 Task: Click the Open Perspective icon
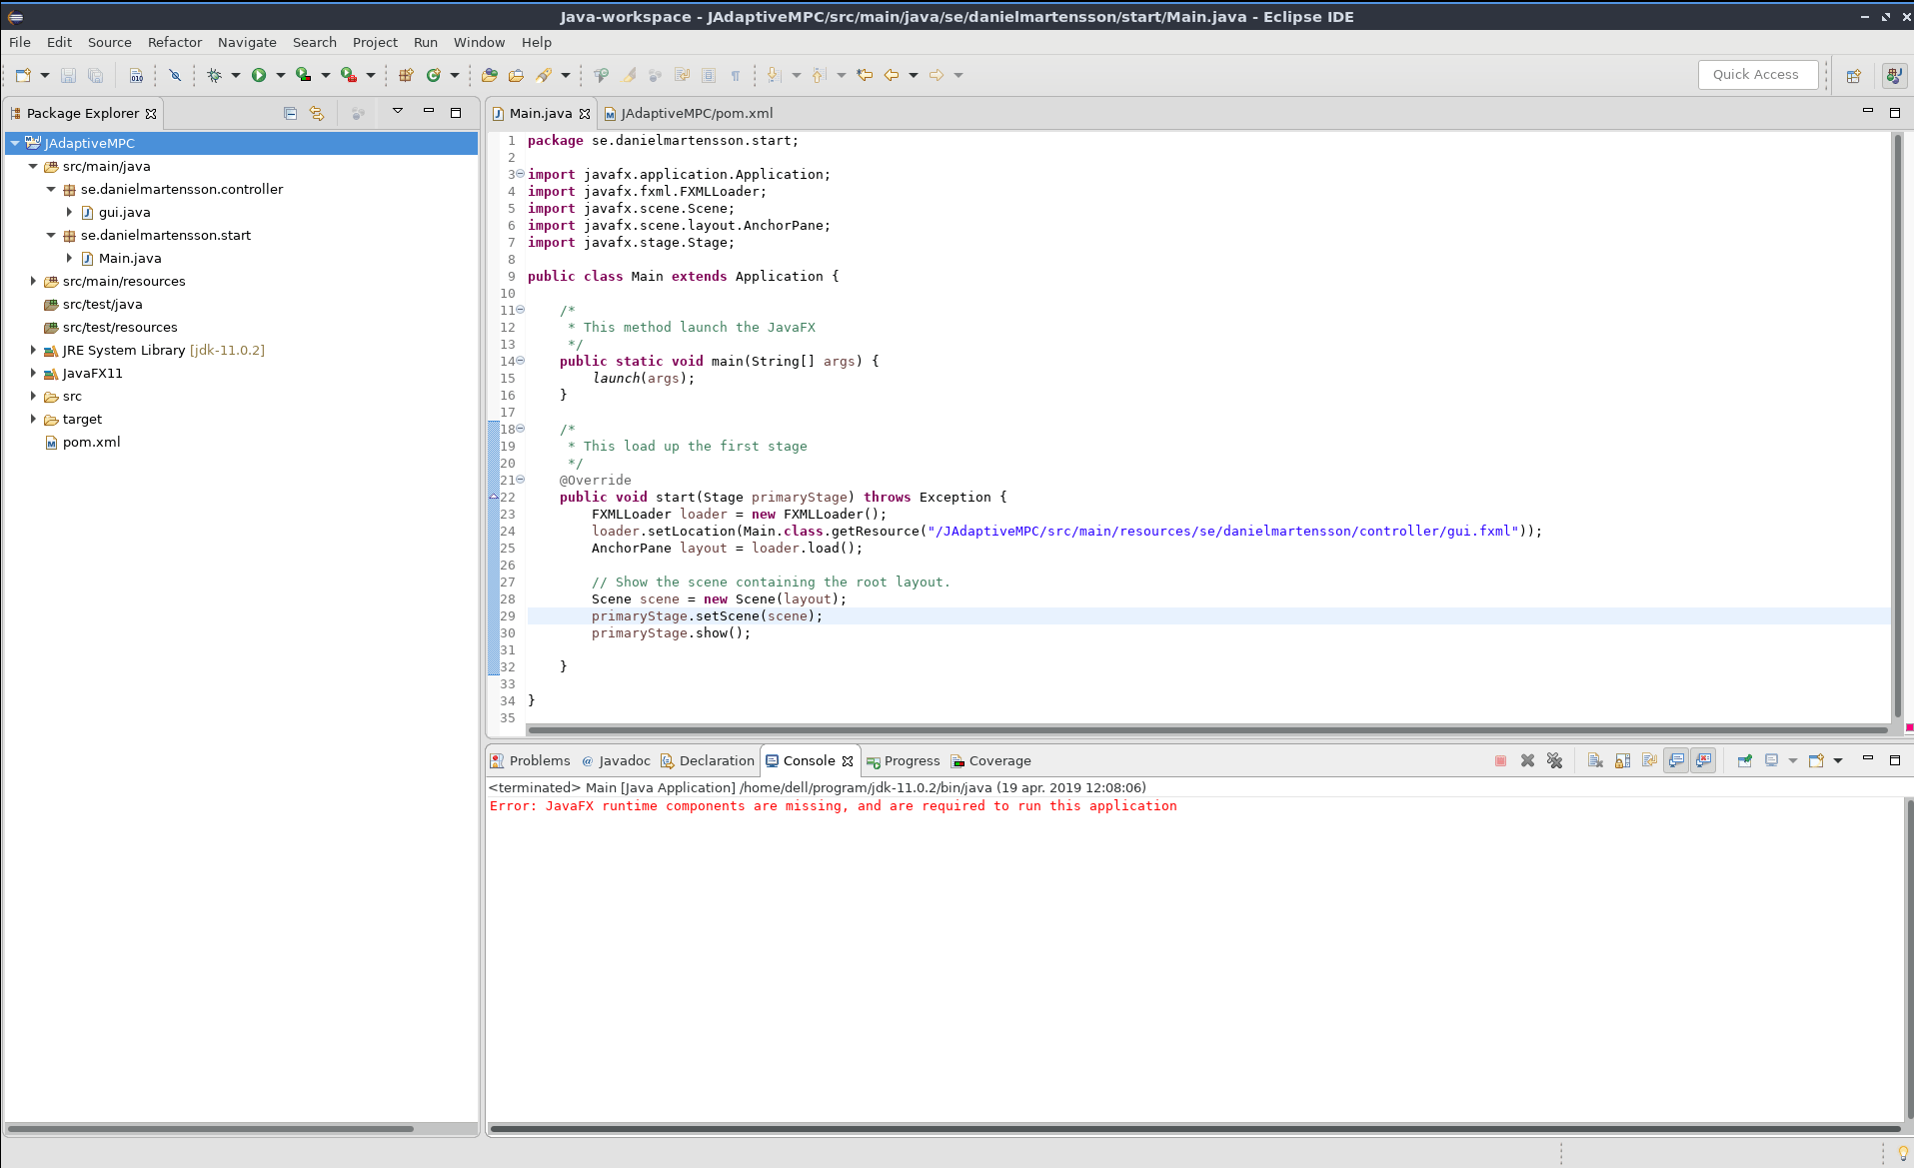point(1854,75)
